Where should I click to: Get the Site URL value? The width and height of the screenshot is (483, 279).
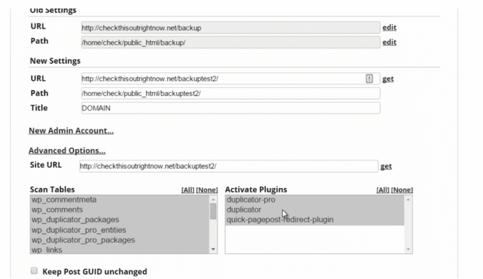(x=386, y=166)
